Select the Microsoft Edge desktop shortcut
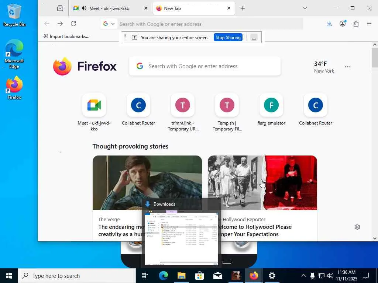Image resolution: width=378 pixels, height=283 pixels. tap(14, 54)
